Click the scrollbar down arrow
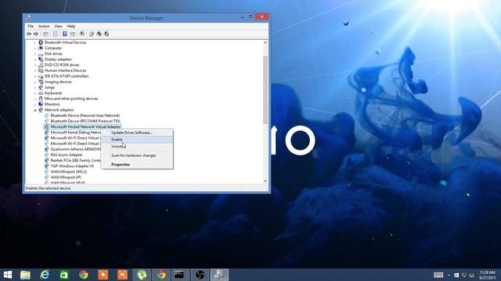The image size is (501, 281). point(265,181)
